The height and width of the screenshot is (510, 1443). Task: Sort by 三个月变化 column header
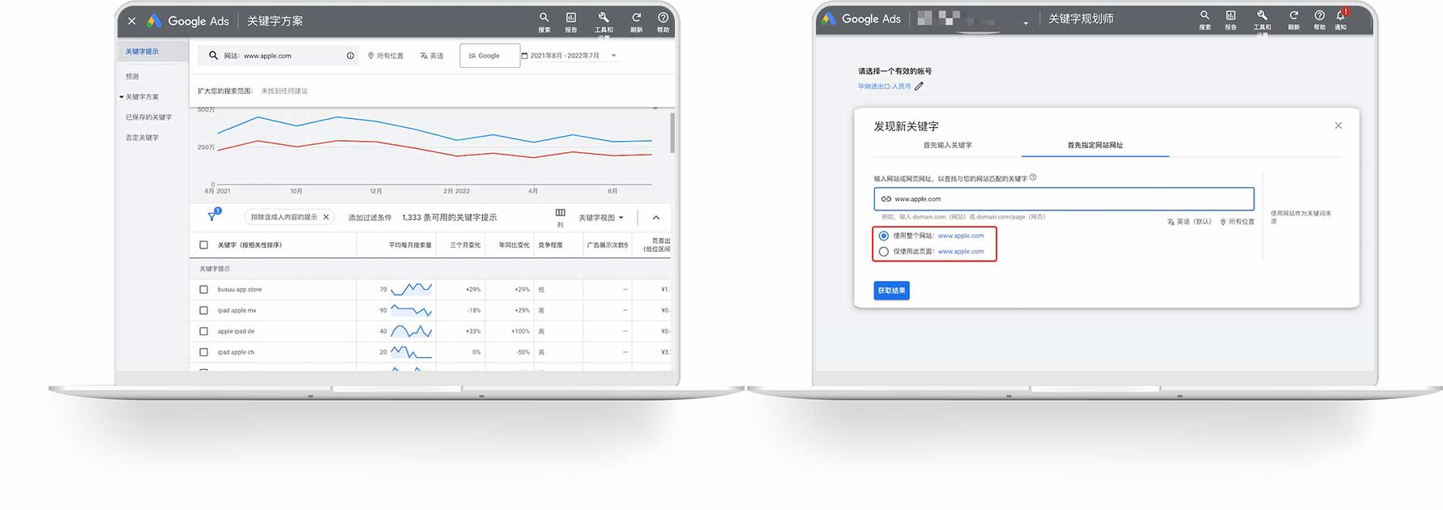[x=465, y=244]
